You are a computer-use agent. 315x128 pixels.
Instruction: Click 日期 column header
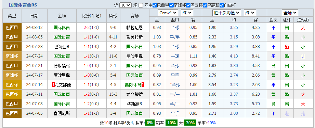[34, 16]
